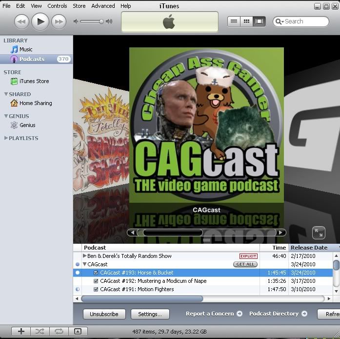Click the Play button

coord(40,21)
